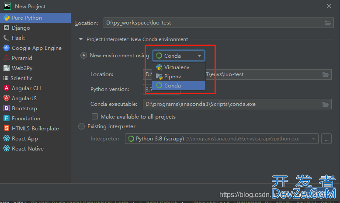Select Existing interpreter radio button
The height and width of the screenshot is (203, 340).
(x=81, y=126)
